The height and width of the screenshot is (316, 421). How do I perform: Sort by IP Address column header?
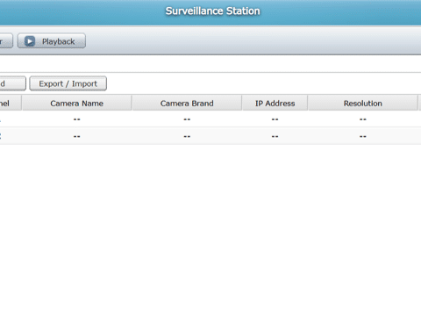click(x=275, y=104)
